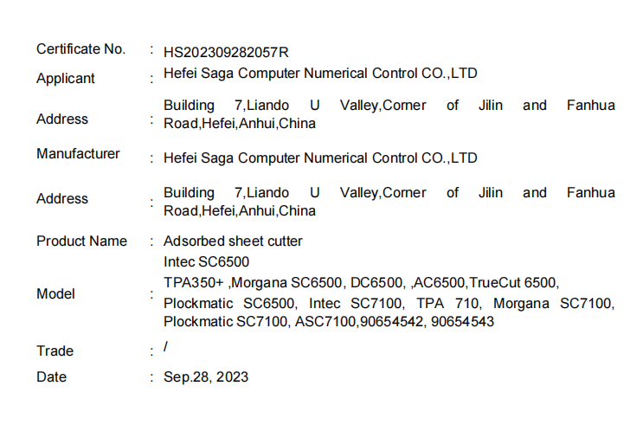Click the "Product Name" label
Screen dimensions: 643x431
81,241
